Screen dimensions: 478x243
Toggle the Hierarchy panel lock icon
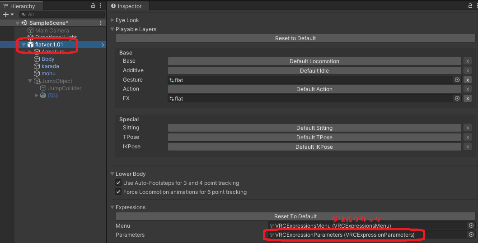pos(93,5)
